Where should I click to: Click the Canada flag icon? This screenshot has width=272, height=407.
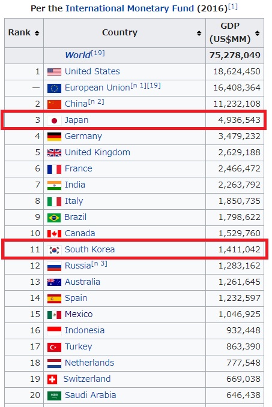tap(54, 234)
